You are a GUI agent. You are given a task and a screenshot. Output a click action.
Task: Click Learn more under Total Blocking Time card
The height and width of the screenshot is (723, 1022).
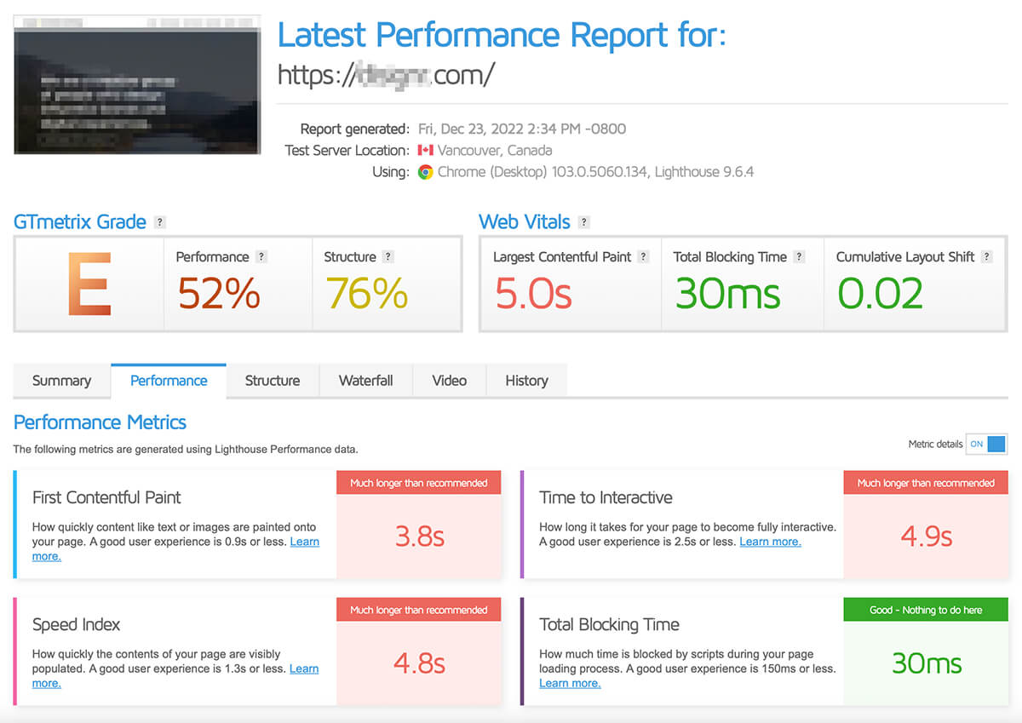point(570,683)
